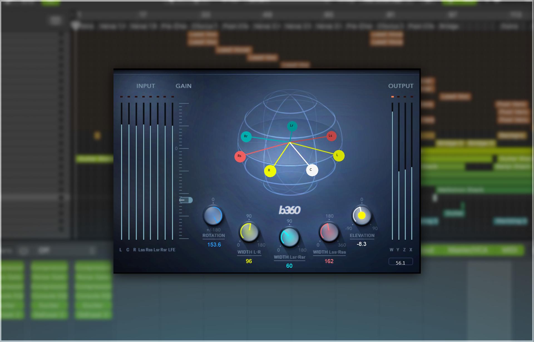This screenshot has width=534, height=342.
Task: Click the ELEVATION label
Action: click(362, 236)
